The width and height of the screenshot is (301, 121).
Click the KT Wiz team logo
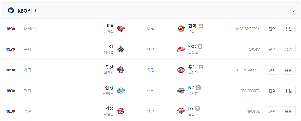[x=121, y=49]
